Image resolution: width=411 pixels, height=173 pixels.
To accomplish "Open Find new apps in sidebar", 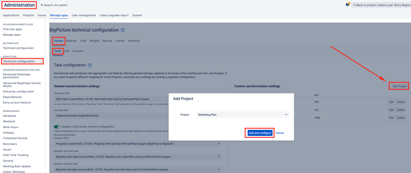I will pos(12,29).
